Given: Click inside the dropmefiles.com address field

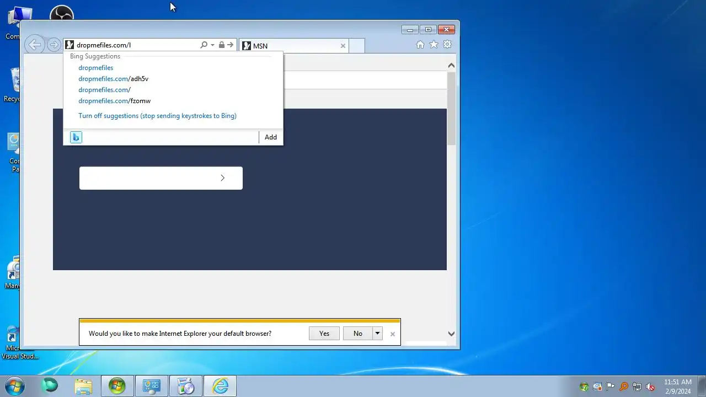Looking at the screenshot, I should pos(136,45).
